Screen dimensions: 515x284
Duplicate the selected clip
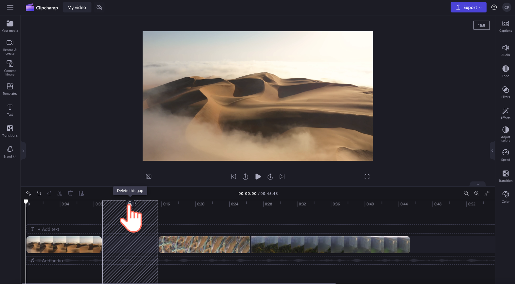click(81, 193)
